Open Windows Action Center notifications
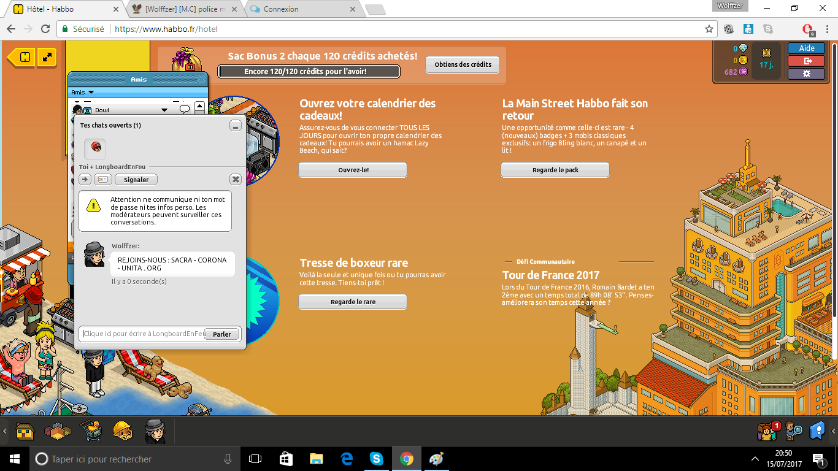Viewport: 838px width, 471px height. (x=818, y=458)
